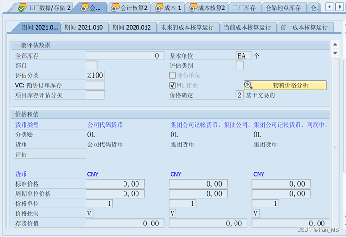The height and width of the screenshot is (237, 346).
Task: Open the 成本 1 tab
Action: coord(168,8)
